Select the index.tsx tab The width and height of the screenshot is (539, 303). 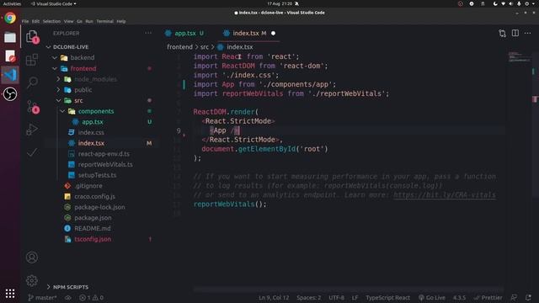click(245, 33)
